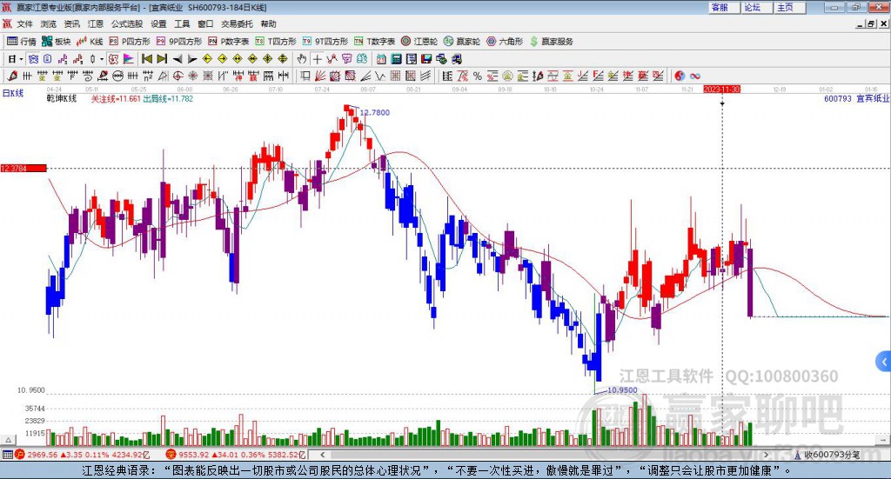Open the 浏览 menu
This screenshot has height=479, width=891.
point(49,23)
